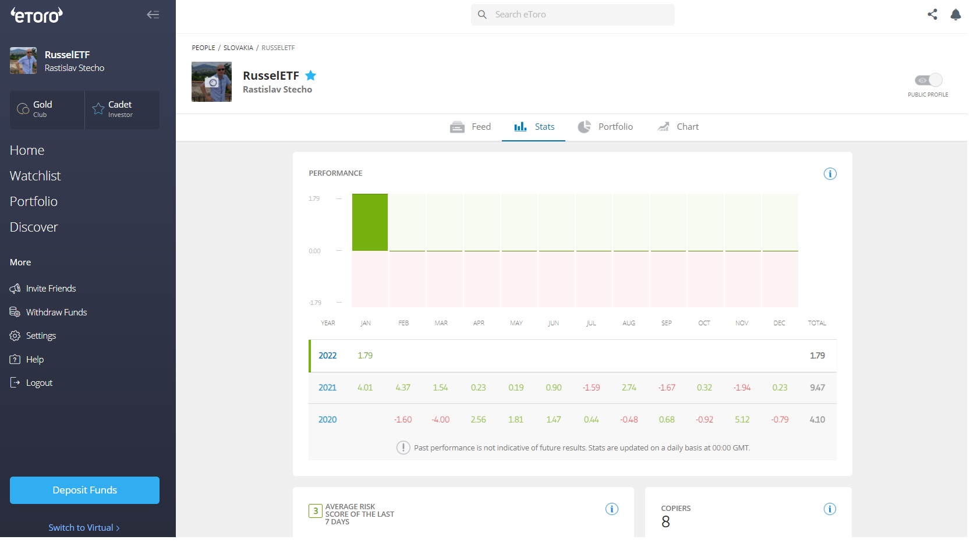Click the Gold Club icon
The width and height of the screenshot is (977, 554).
pyautogui.click(x=23, y=109)
